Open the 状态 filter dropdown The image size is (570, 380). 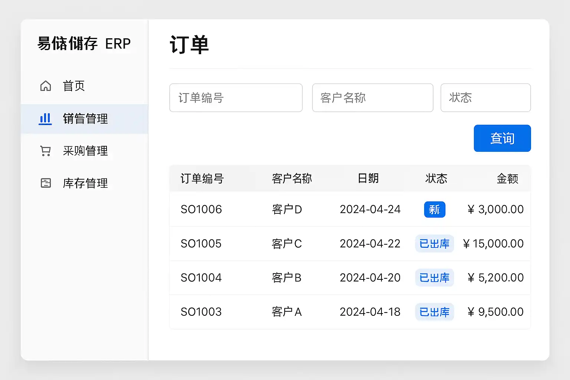(x=485, y=98)
